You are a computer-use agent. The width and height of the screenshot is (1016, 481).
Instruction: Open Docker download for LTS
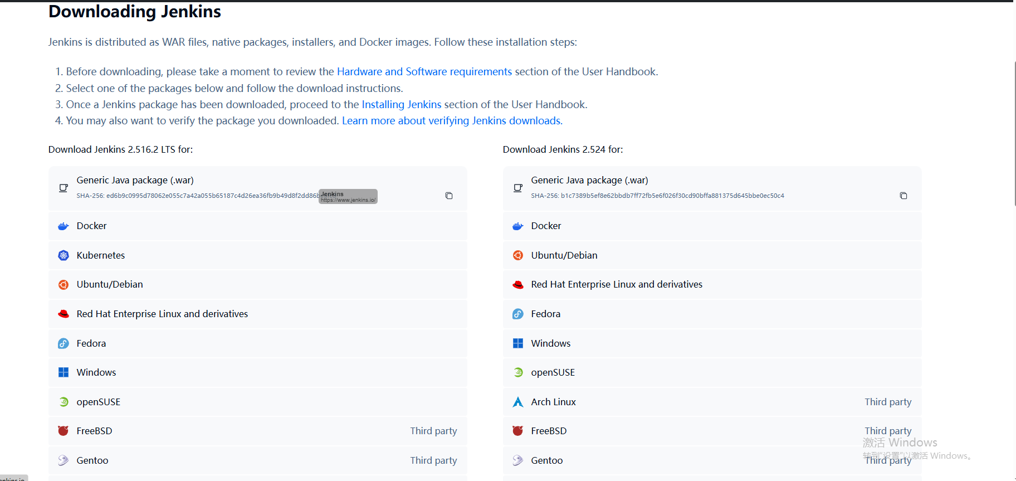point(258,226)
